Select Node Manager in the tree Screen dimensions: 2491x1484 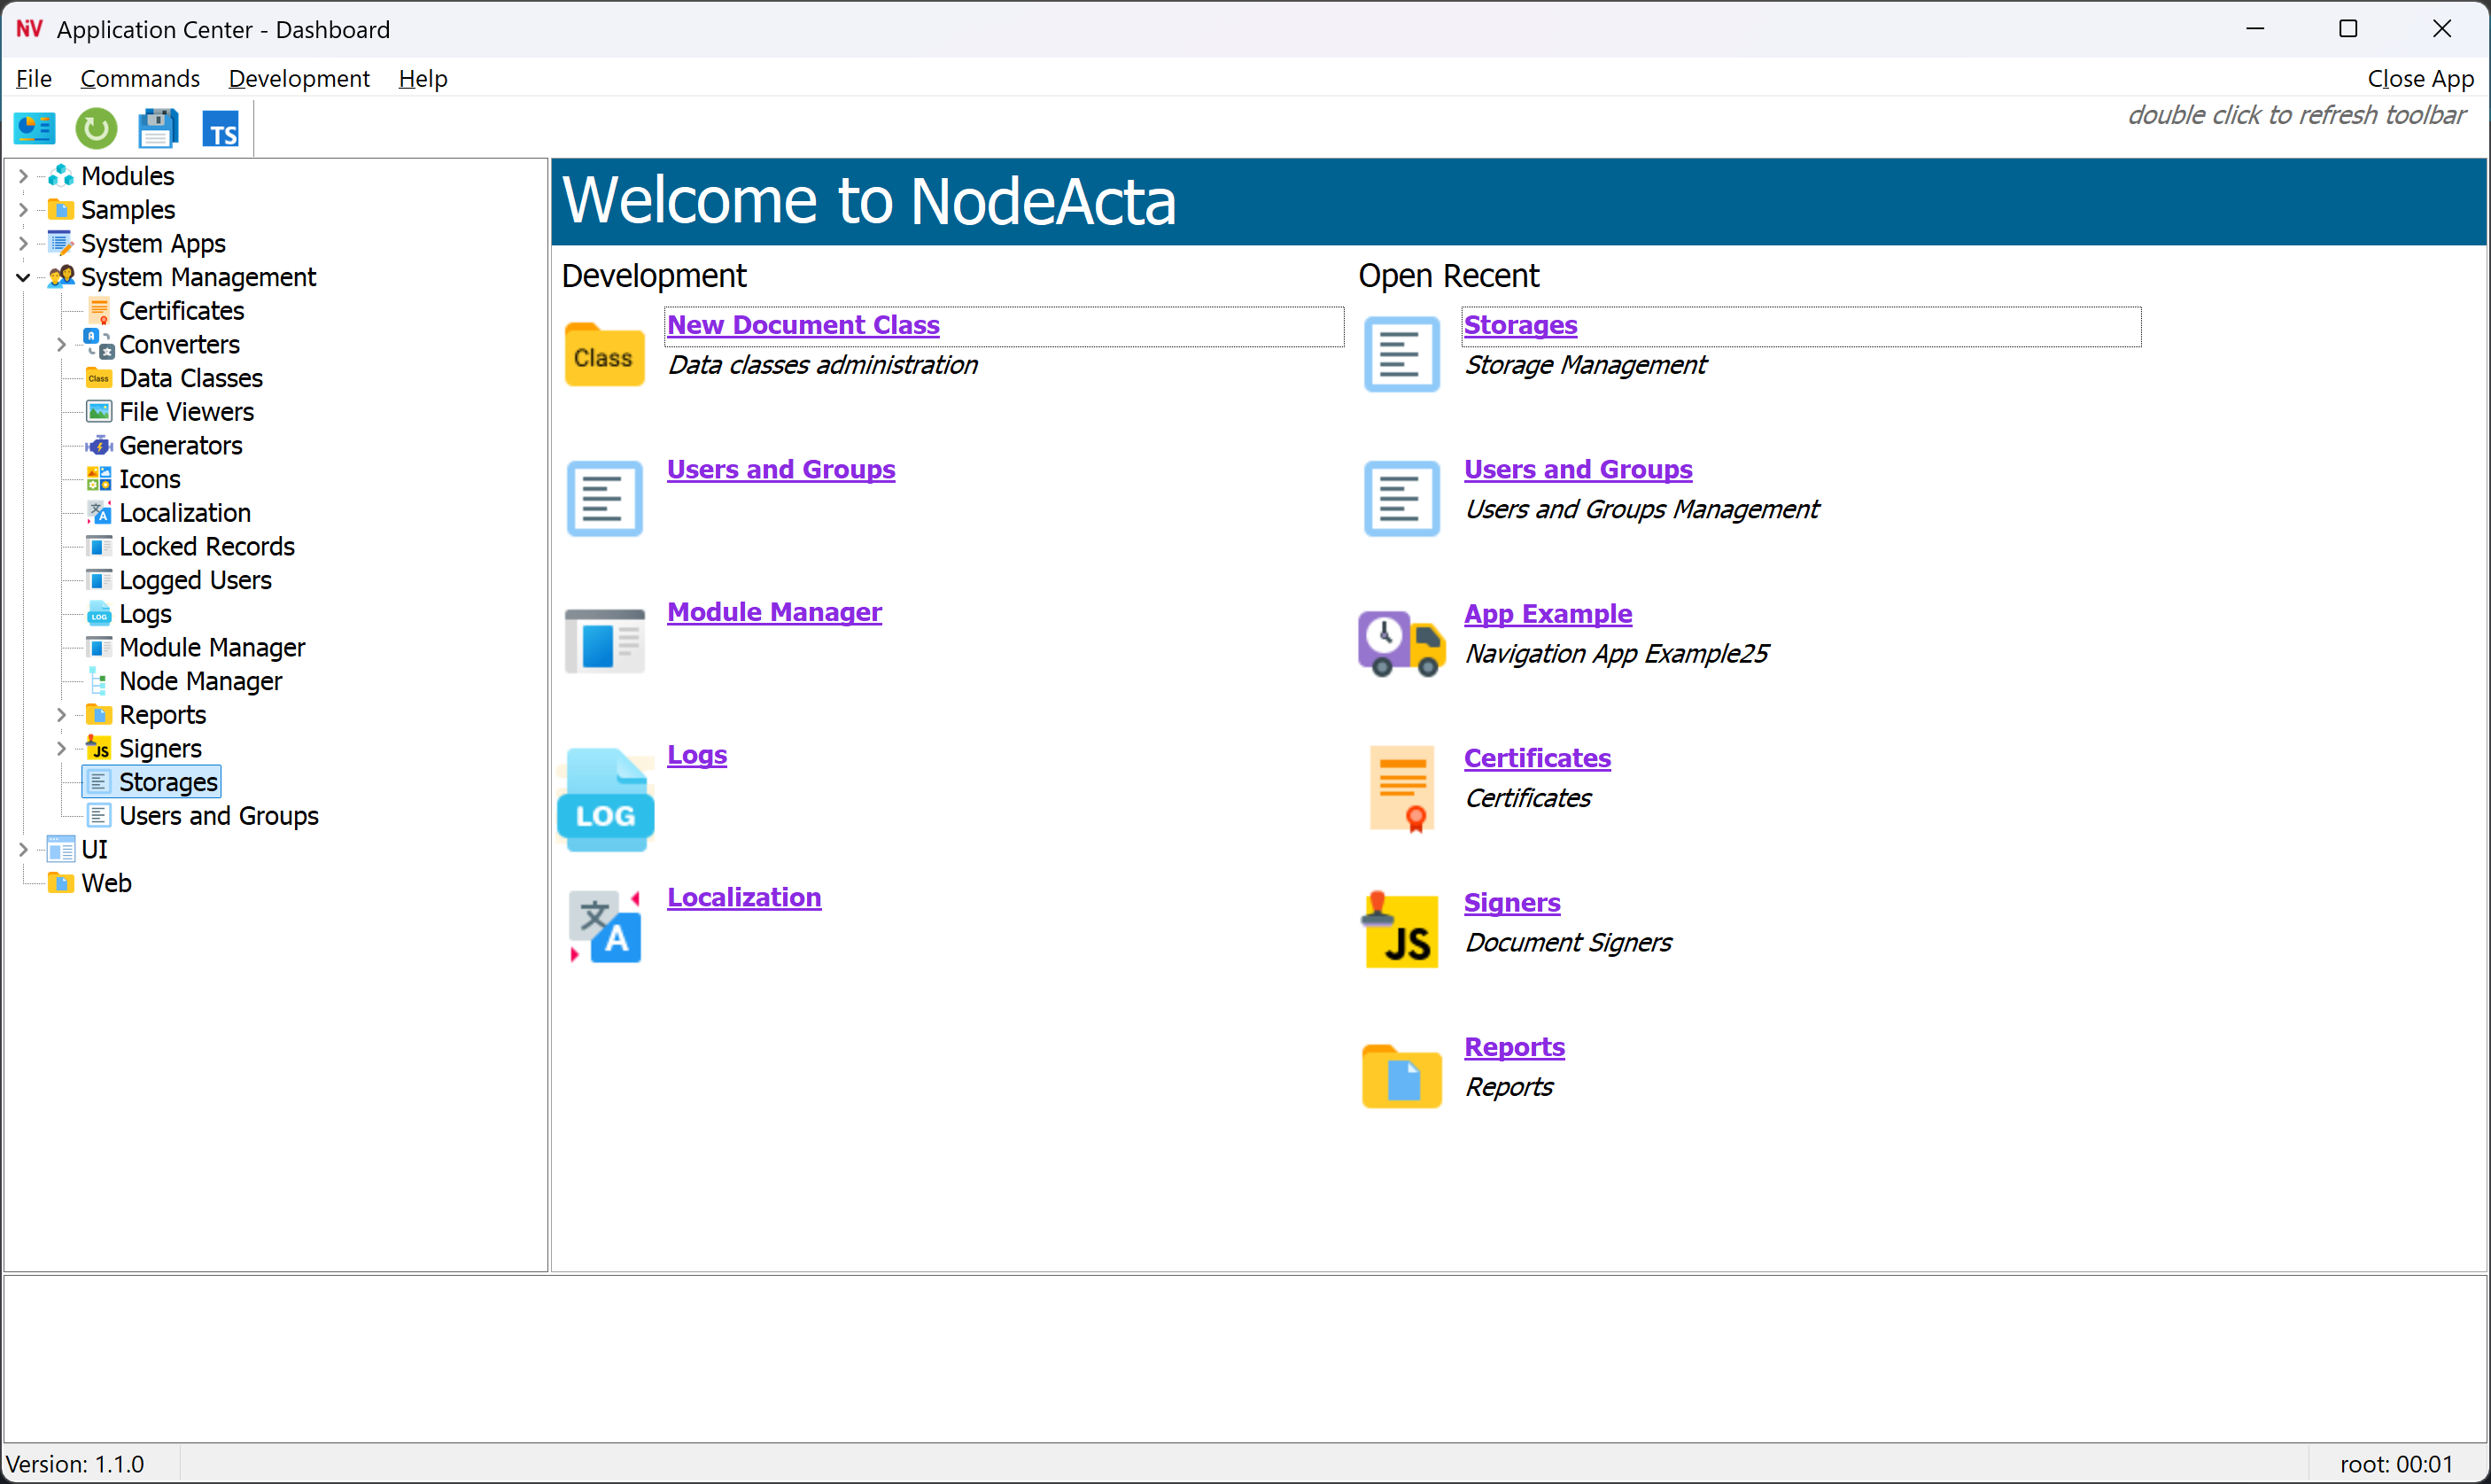(x=200, y=681)
